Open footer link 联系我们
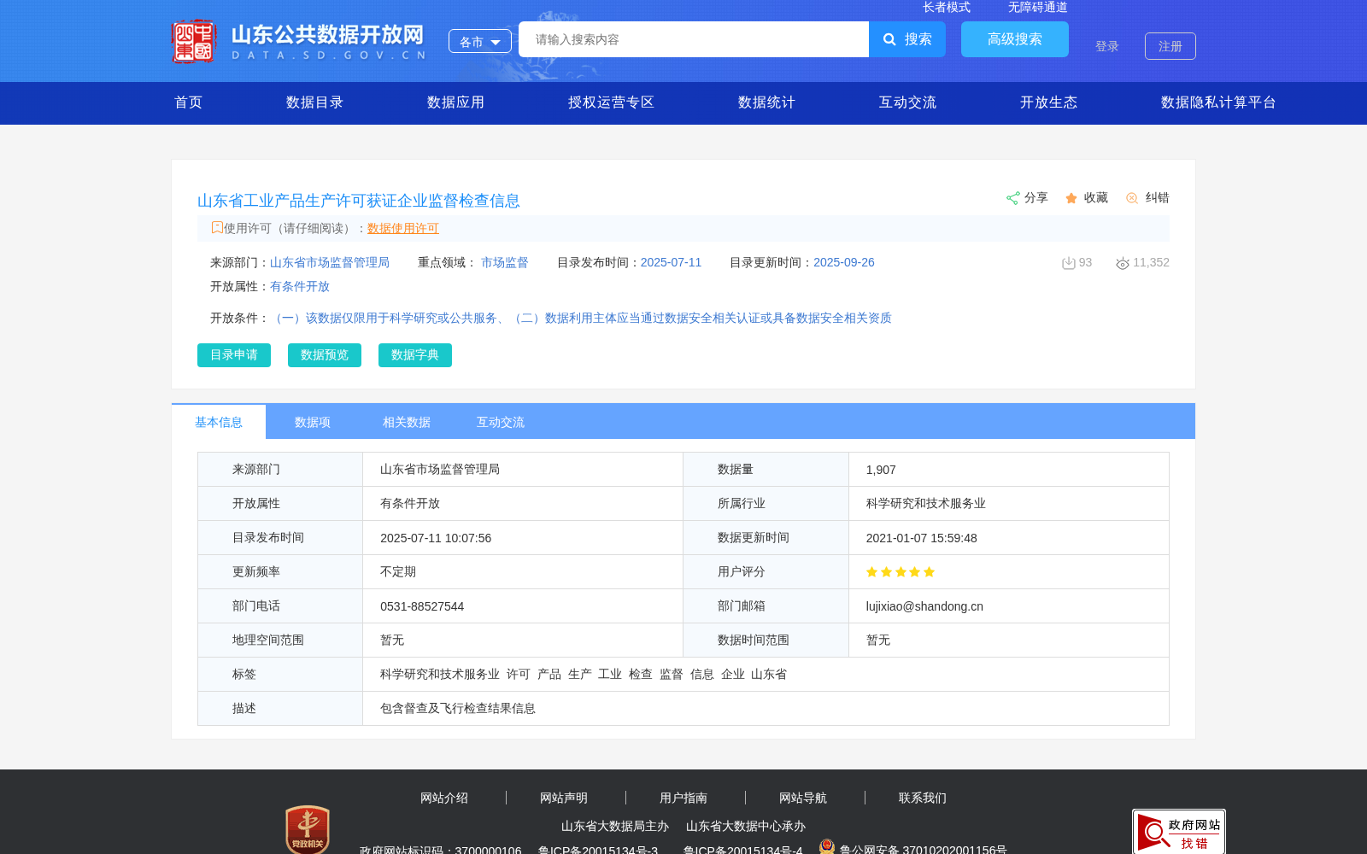This screenshot has width=1367, height=854. (x=923, y=798)
